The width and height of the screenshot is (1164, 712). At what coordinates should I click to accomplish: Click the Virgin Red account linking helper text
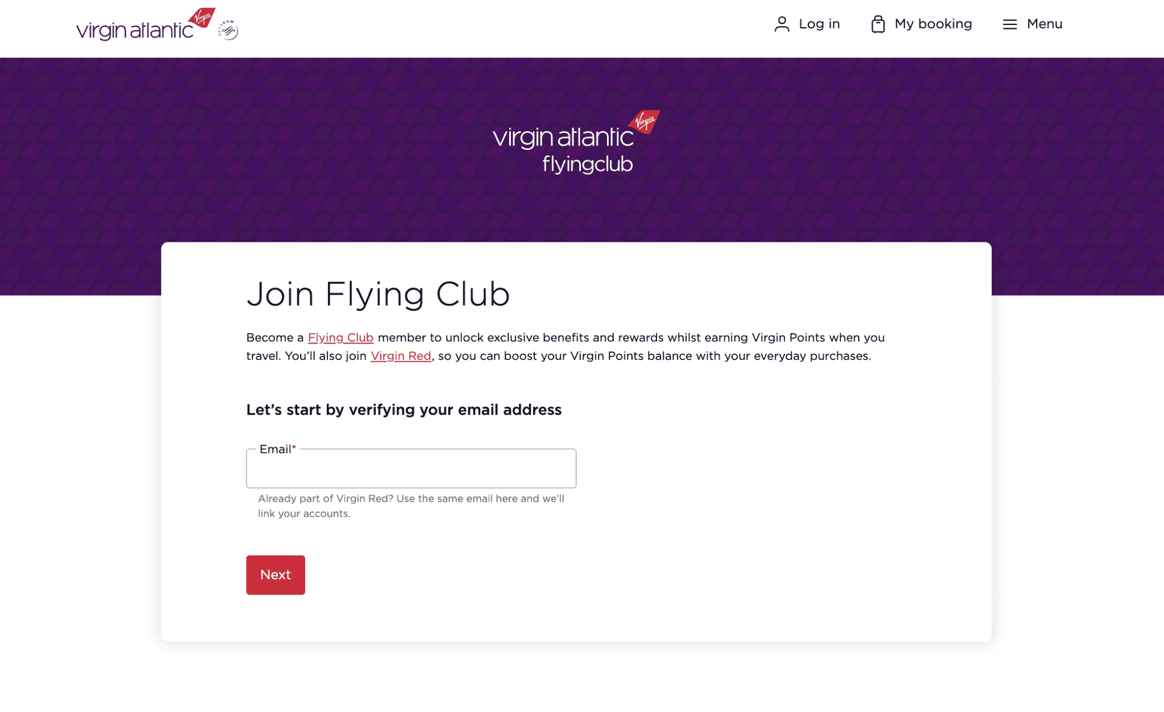click(x=410, y=505)
